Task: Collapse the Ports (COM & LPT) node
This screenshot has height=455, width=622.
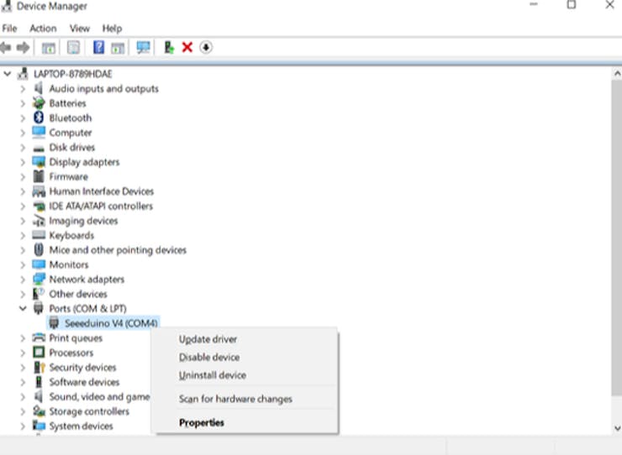Action: [x=23, y=308]
